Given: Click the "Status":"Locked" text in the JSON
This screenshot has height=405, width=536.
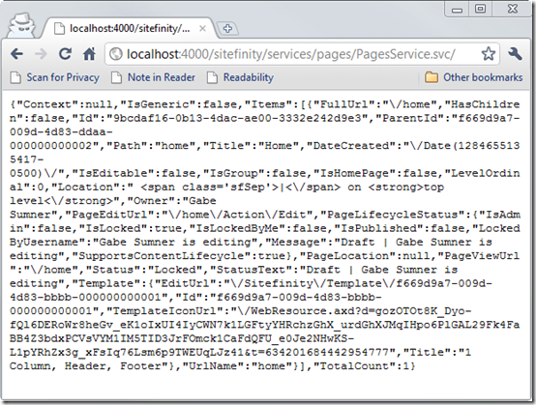Looking at the screenshot, I should click(x=144, y=270).
